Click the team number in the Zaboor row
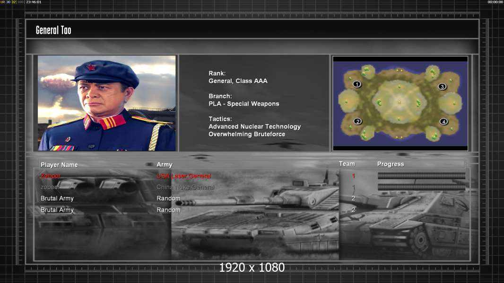The width and height of the screenshot is (504, 283). pyautogui.click(x=354, y=176)
